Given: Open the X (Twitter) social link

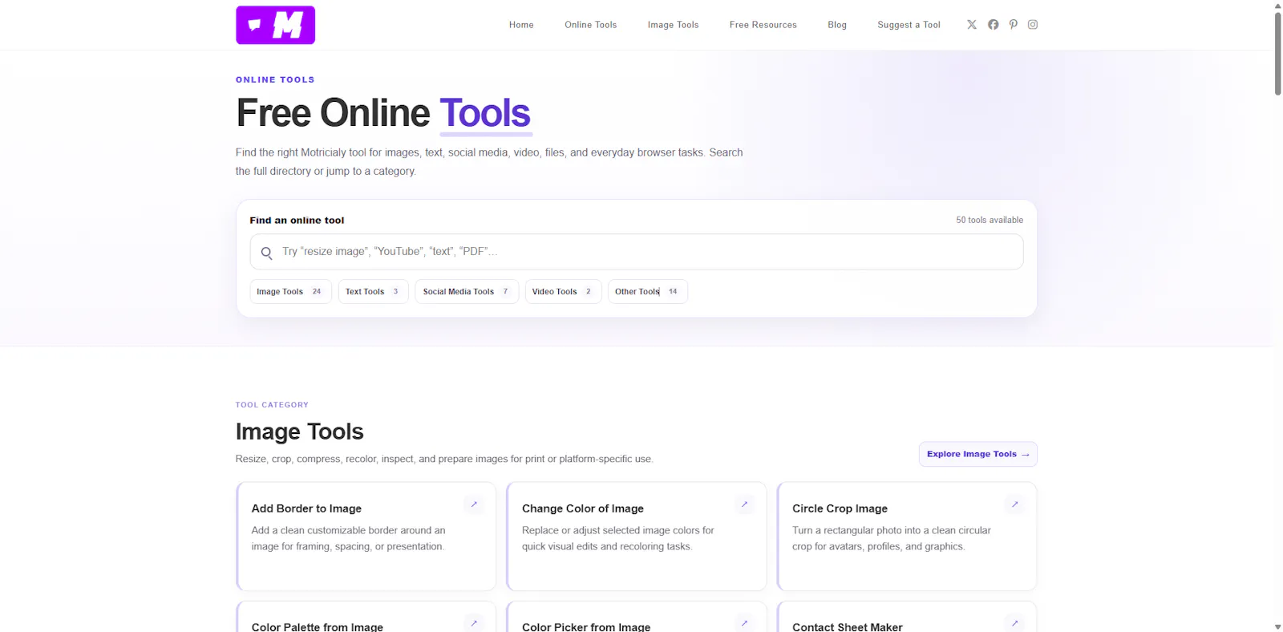Looking at the screenshot, I should 972,25.
